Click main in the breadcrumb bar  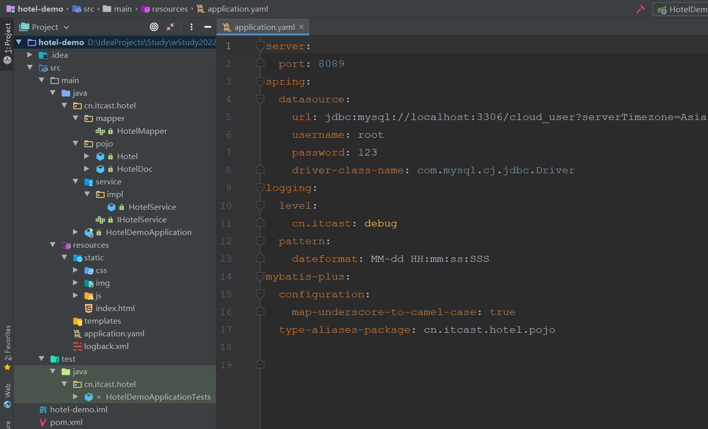tap(117, 9)
